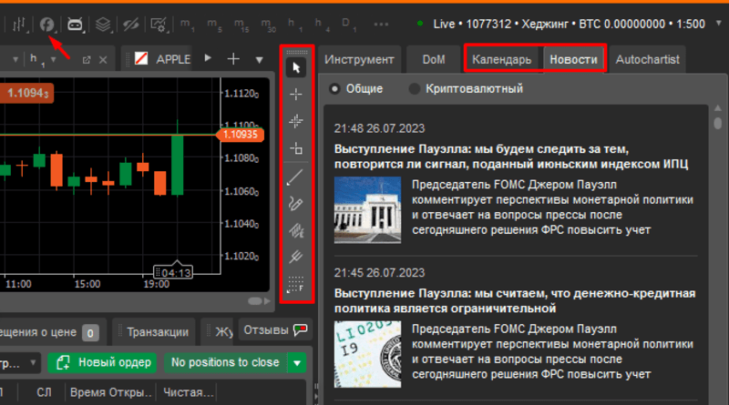Viewport: 729px width, 405px height.
Task: Expand the account dropdown arrow at top right
Action: click(x=718, y=23)
